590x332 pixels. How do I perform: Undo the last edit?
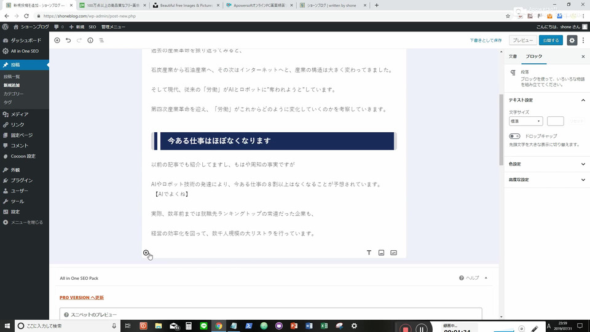tap(68, 41)
